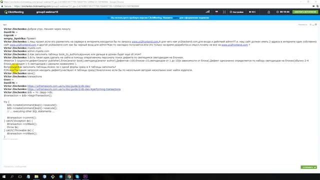Screen dimensions: 320x180
Task: Click the trial banner info icon
Action: (x=108, y=18)
